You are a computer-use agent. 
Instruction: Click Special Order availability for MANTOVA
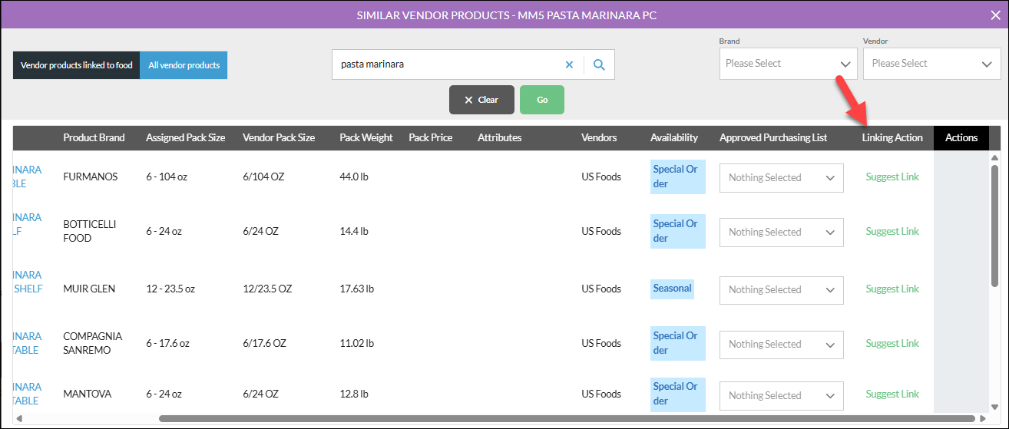point(677,394)
